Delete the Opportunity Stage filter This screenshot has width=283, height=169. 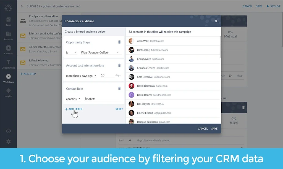point(119,42)
